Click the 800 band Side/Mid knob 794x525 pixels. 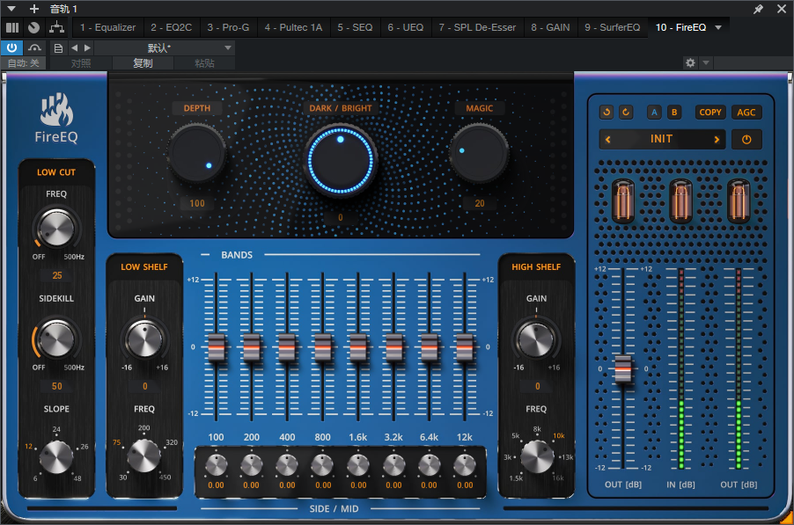[x=322, y=465]
